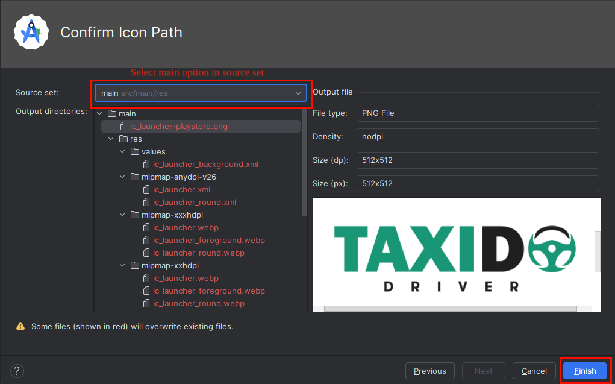The image size is (615, 384).
Task: Select ic_launcher_round.xml in the tree
Action: coord(194,203)
